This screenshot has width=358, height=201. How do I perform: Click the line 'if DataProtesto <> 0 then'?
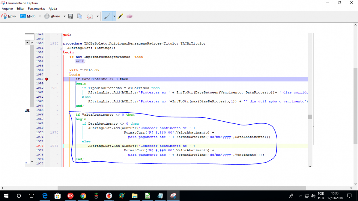[102, 79]
